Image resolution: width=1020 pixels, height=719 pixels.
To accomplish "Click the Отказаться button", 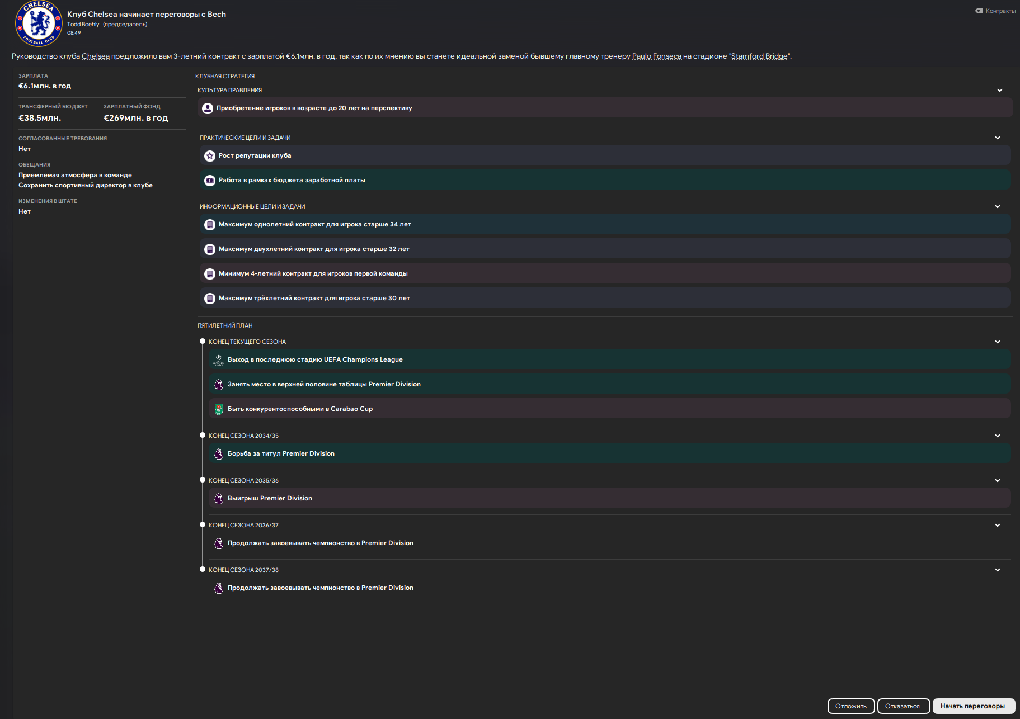I will tap(903, 706).
